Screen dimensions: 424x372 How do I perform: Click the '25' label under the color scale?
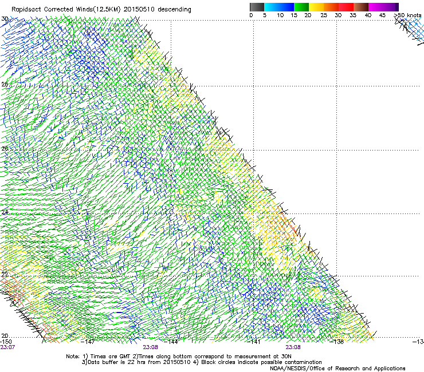323,15
